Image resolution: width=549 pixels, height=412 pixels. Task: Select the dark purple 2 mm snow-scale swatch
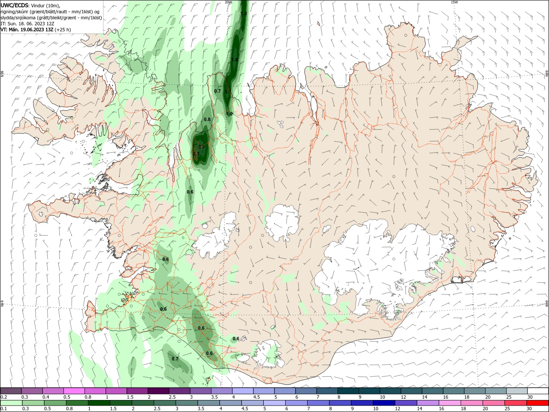pos(158,391)
